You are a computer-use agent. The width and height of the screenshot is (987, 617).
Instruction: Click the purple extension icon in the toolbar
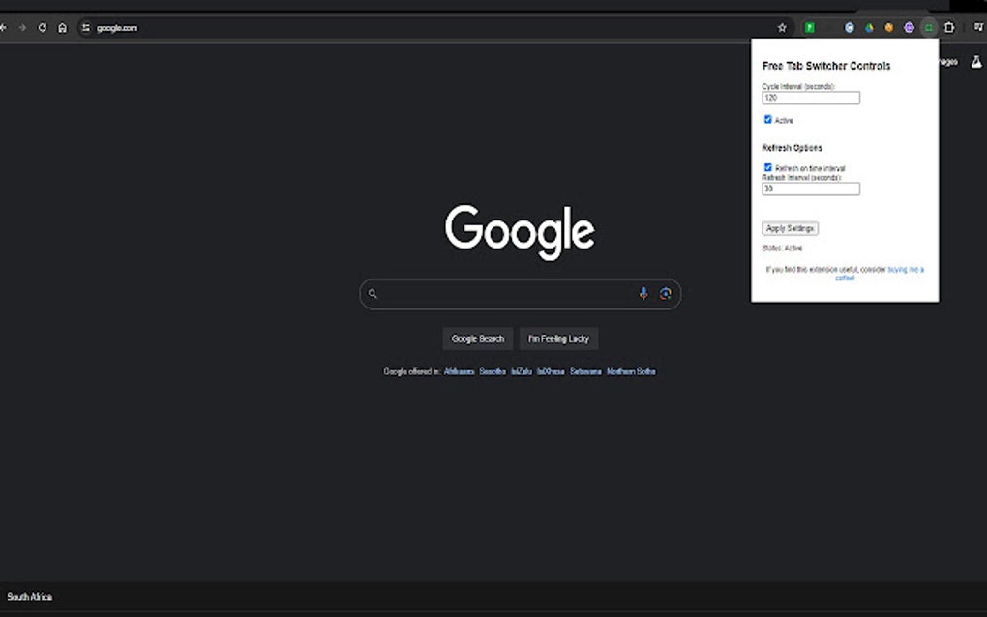pos(909,27)
